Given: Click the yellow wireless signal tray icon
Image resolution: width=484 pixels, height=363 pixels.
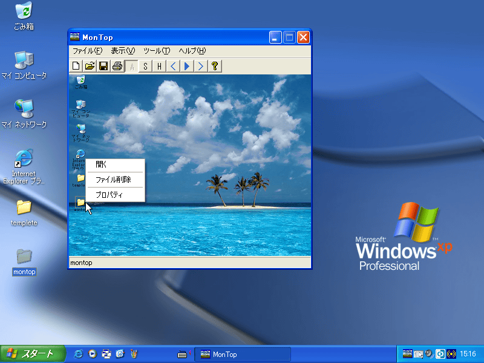Looking at the screenshot, I should pos(451,354).
